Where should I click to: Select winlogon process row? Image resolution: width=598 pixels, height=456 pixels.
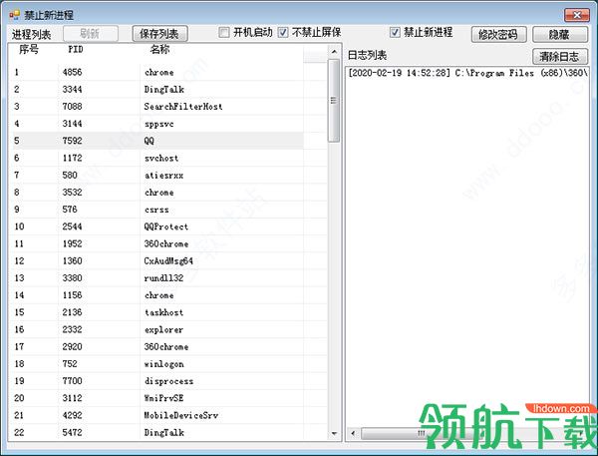pos(158,364)
